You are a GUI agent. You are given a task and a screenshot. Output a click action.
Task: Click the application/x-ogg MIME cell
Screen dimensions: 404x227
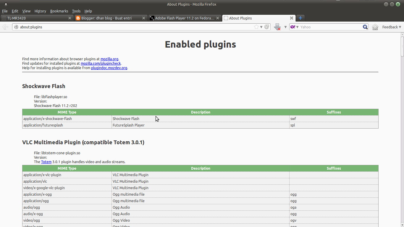[67, 194]
